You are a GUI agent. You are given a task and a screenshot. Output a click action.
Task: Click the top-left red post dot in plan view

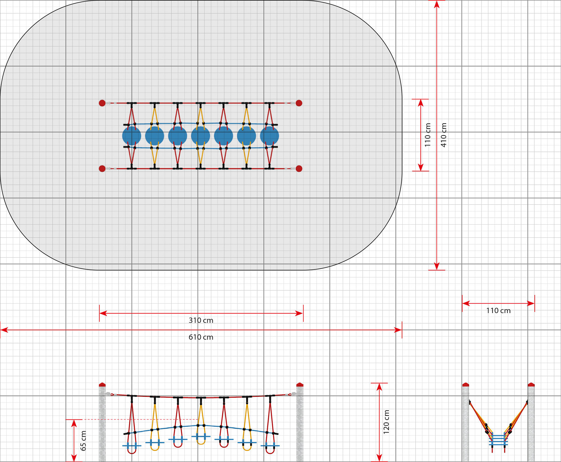click(102, 103)
